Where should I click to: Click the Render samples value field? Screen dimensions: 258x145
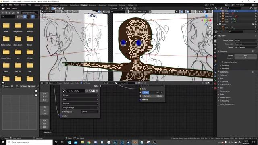(246, 56)
